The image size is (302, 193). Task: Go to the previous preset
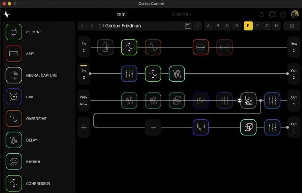pyautogui.click(x=82, y=26)
